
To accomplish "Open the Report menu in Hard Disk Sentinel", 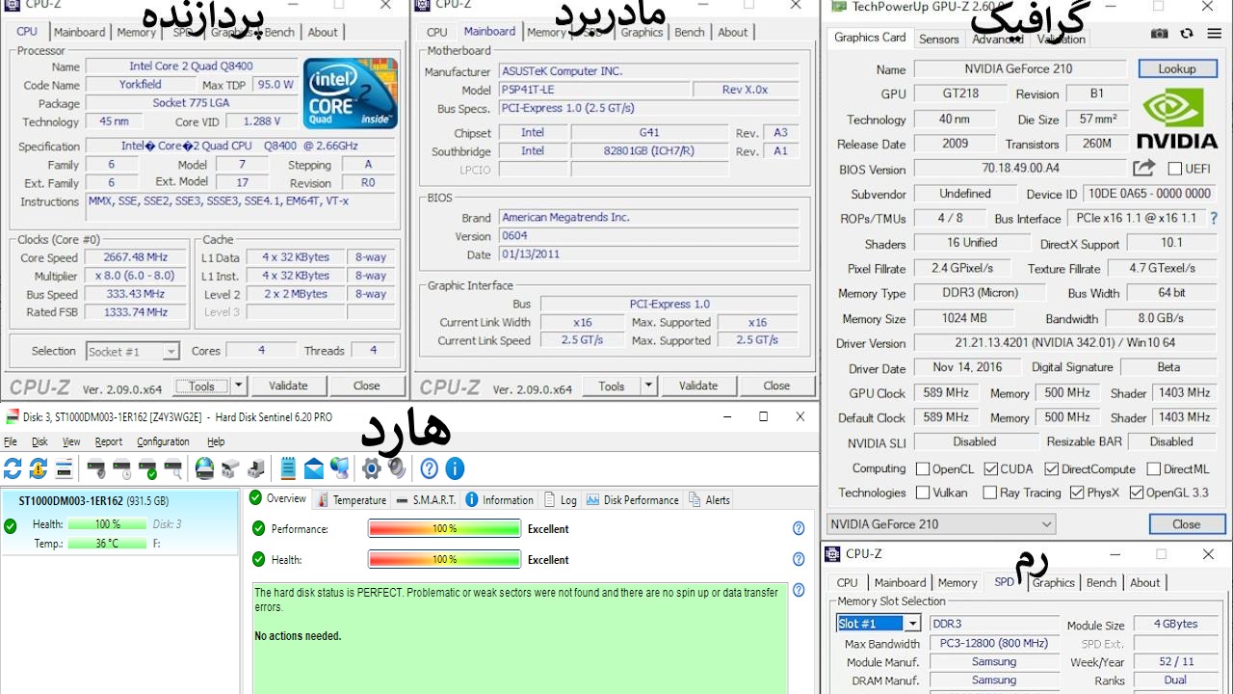I will click(109, 441).
